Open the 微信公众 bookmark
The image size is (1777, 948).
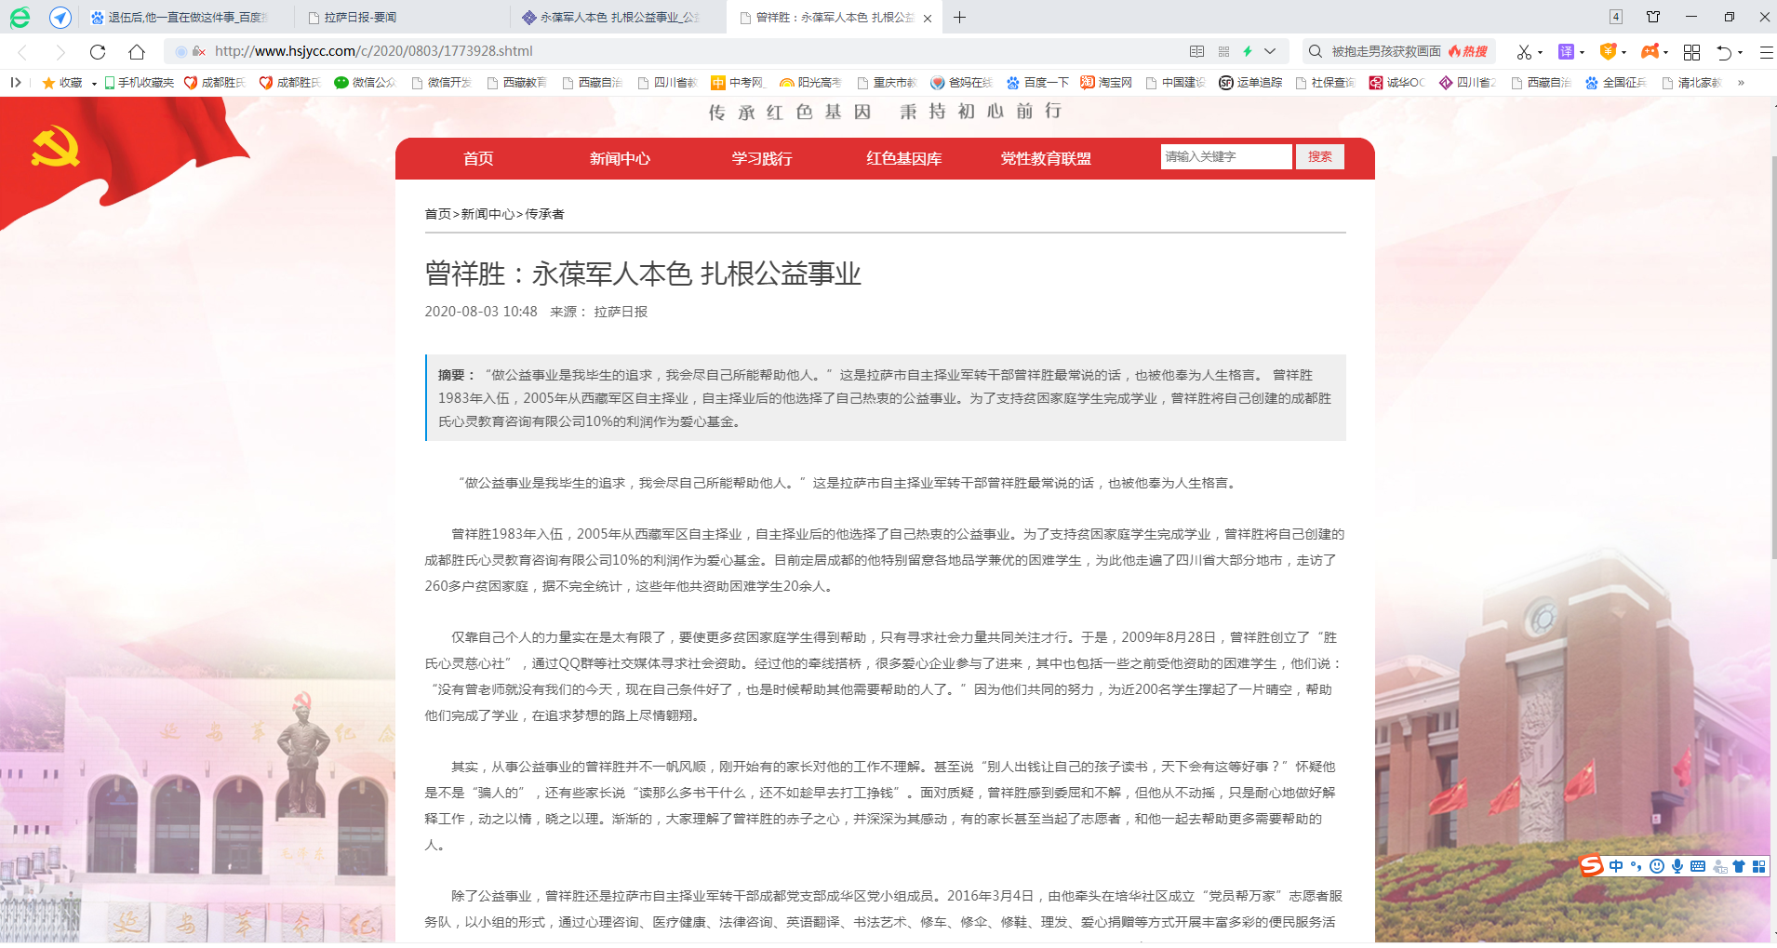pyautogui.click(x=365, y=83)
